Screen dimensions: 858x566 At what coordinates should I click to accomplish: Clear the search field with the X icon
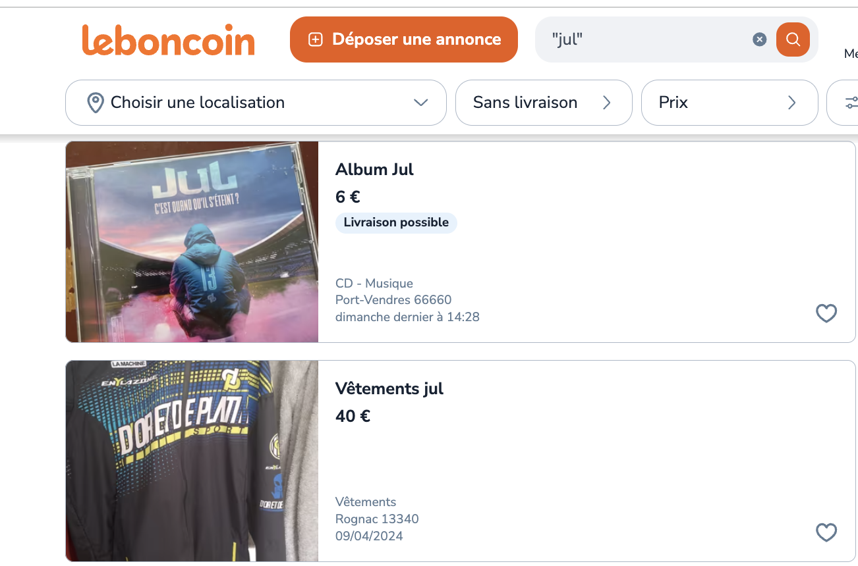coord(760,39)
